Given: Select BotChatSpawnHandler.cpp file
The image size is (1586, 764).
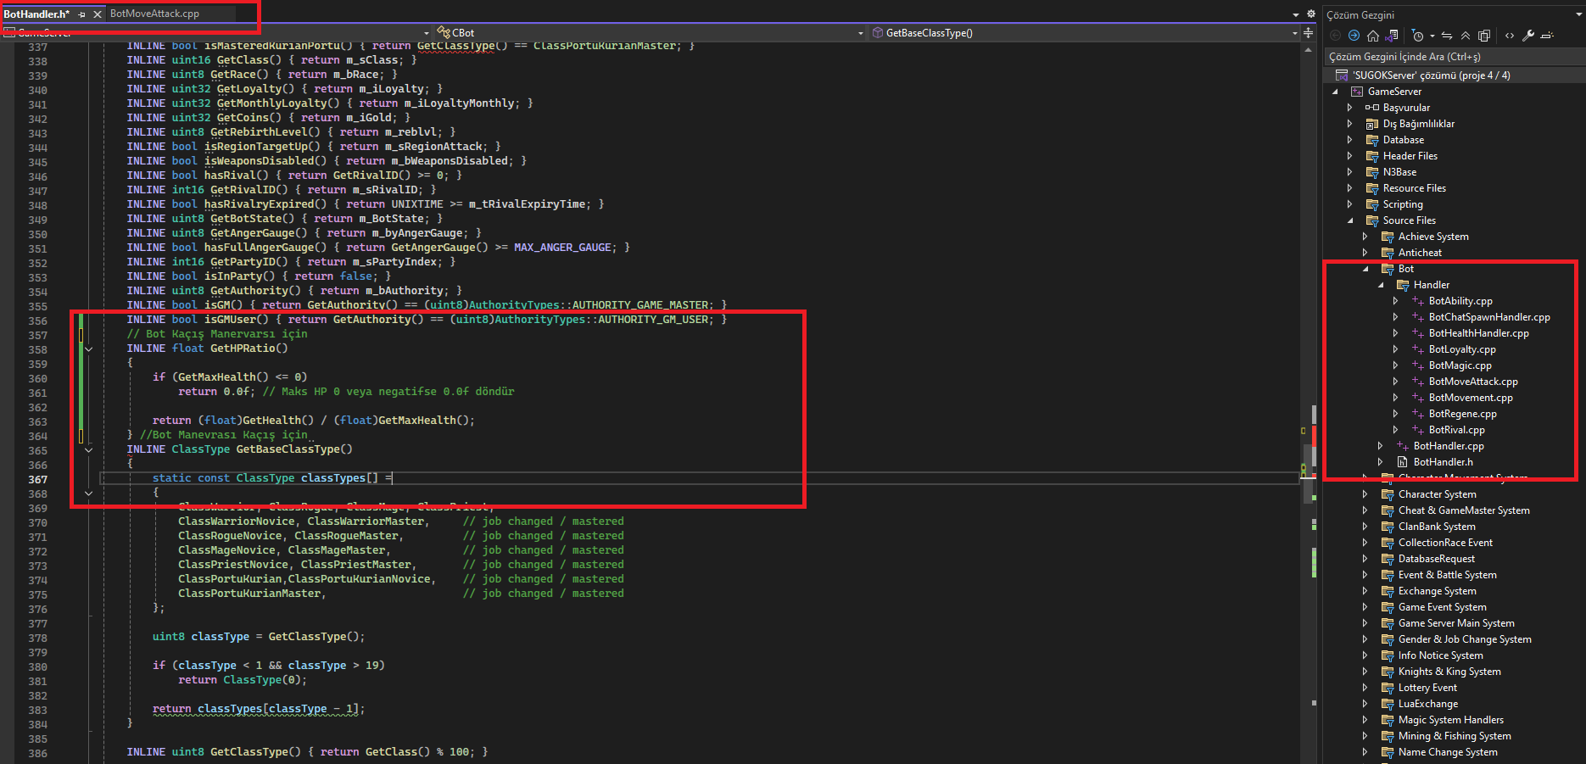Looking at the screenshot, I should coord(1489,317).
